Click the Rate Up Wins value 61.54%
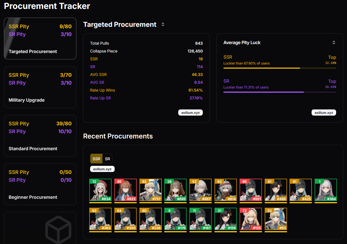This screenshot has height=244, width=347. click(196, 90)
